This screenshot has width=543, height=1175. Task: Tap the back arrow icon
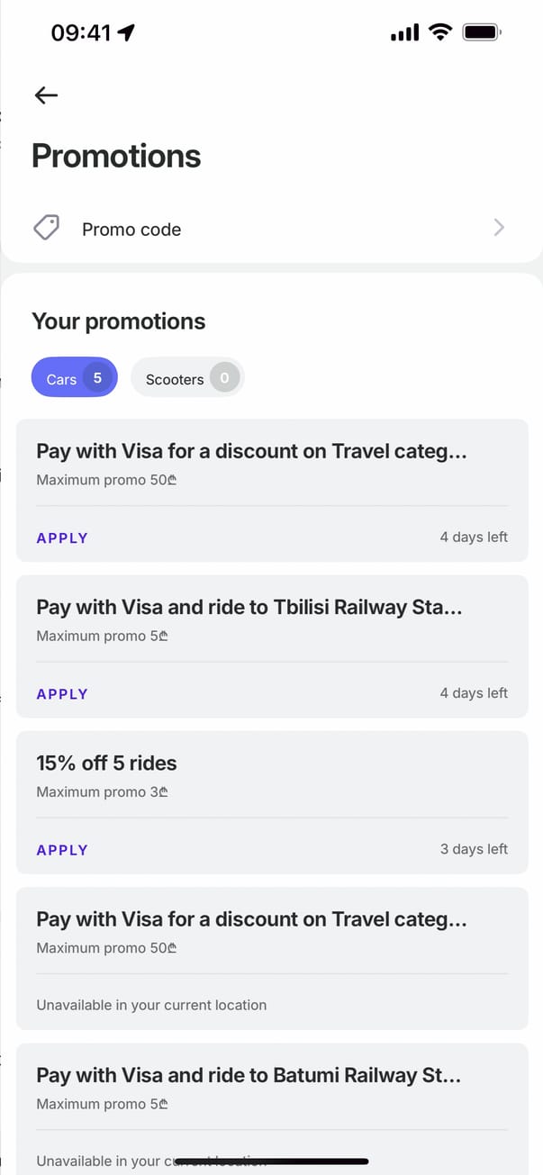point(46,95)
